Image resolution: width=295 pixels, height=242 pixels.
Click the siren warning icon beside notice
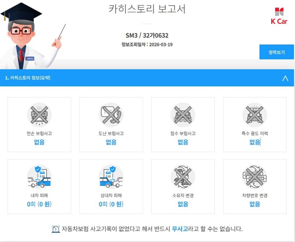pyautogui.click(x=56, y=229)
